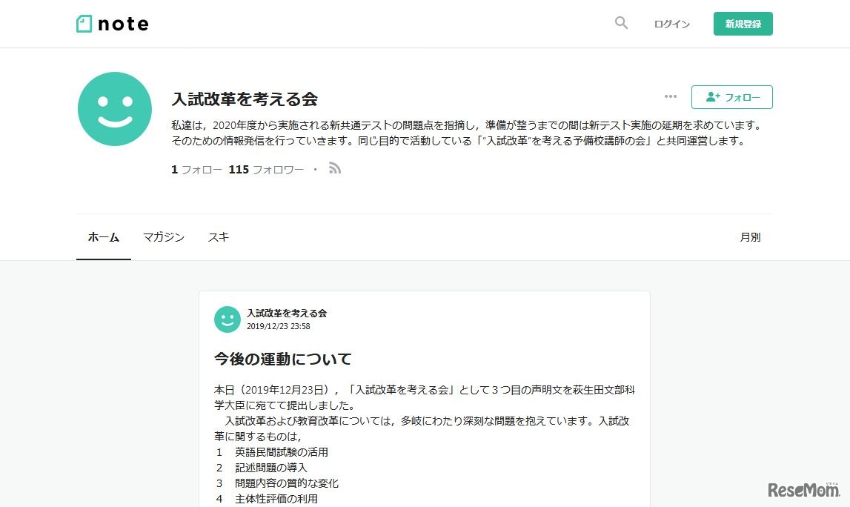Switch to the スキ tab
850x507 pixels.
(x=219, y=237)
